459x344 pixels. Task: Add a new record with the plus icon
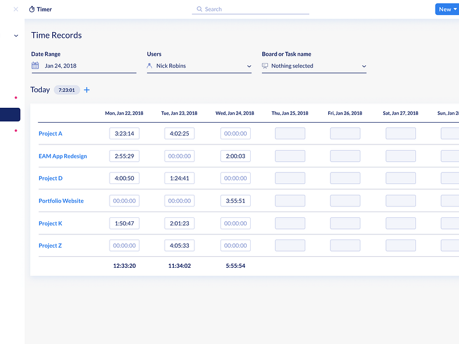click(x=87, y=90)
